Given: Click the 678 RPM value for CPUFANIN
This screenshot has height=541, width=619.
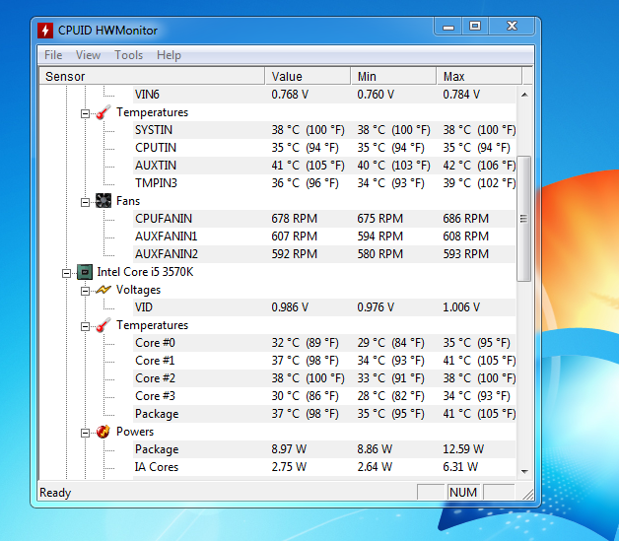Looking at the screenshot, I should click(294, 219).
